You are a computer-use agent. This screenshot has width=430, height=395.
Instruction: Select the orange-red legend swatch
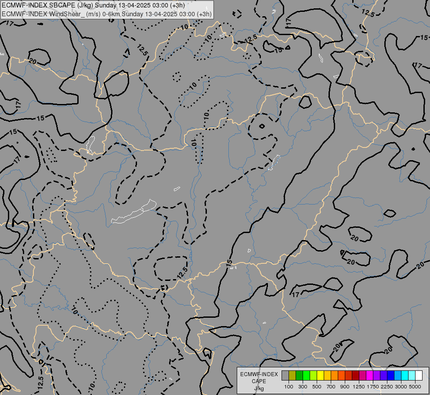pyautogui.click(x=341, y=375)
